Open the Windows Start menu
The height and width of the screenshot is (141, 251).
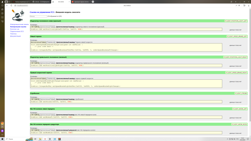(x=2, y=139)
